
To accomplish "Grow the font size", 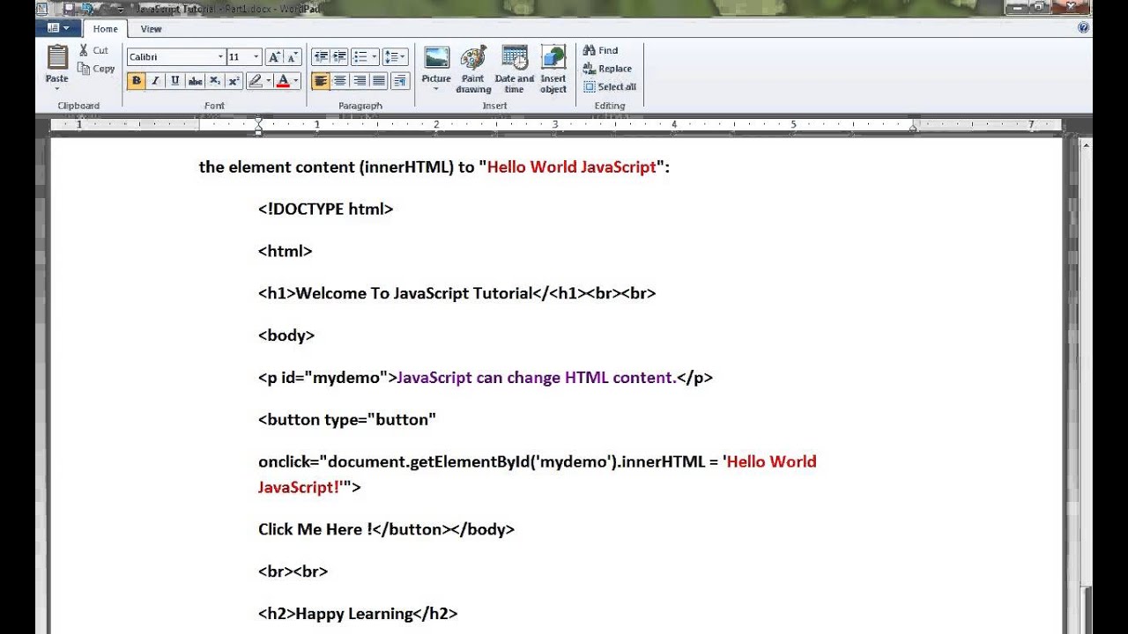I will (274, 57).
